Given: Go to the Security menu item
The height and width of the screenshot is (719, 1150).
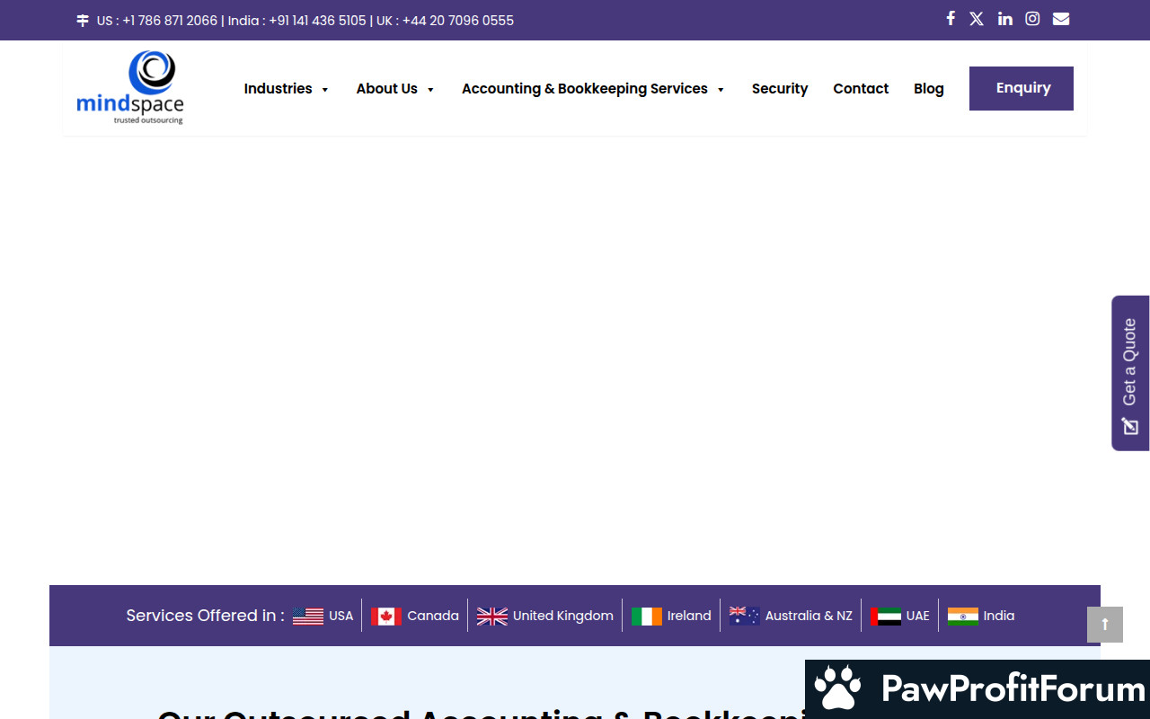Looking at the screenshot, I should coord(779,89).
